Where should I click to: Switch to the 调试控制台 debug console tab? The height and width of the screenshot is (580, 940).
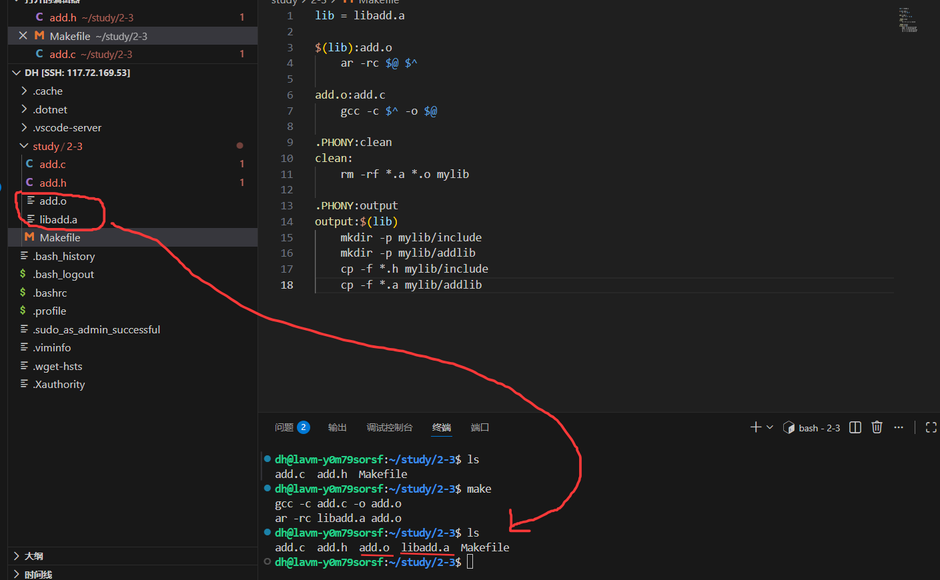[390, 427]
